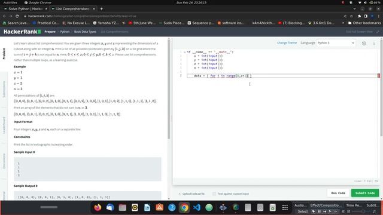Click the browser back arrow

(x=4, y=16)
